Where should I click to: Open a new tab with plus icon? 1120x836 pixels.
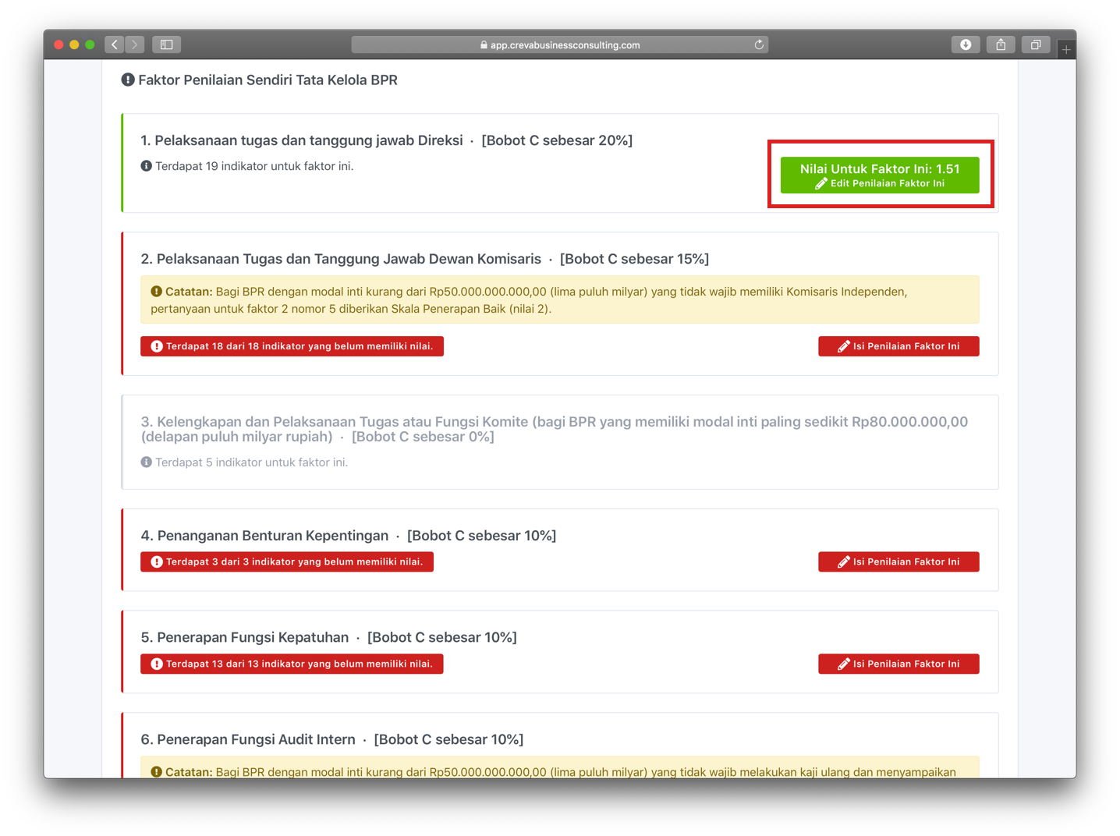click(1066, 50)
